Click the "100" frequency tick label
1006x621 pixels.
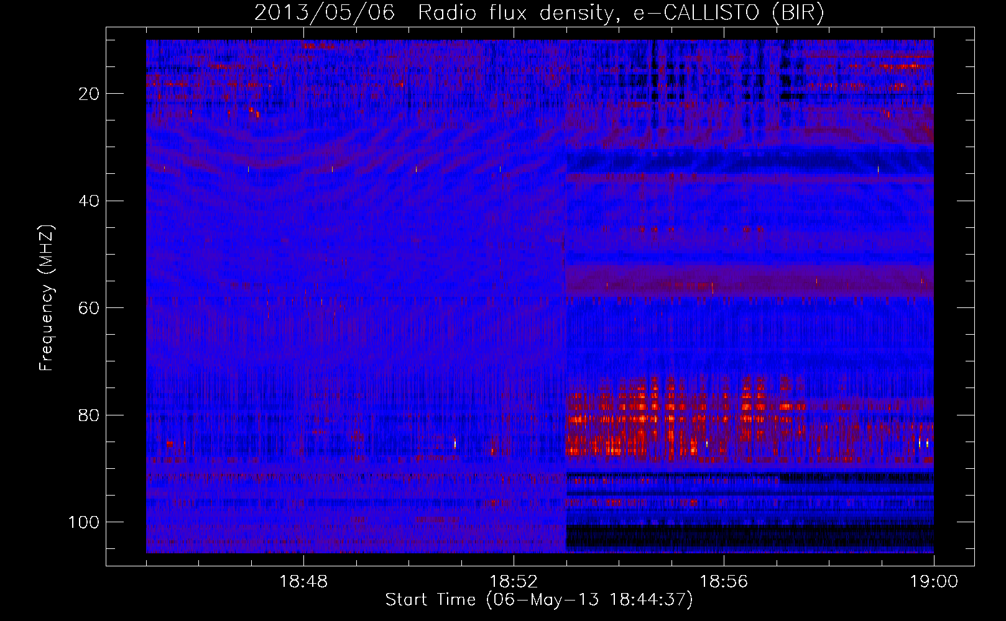(84, 522)
